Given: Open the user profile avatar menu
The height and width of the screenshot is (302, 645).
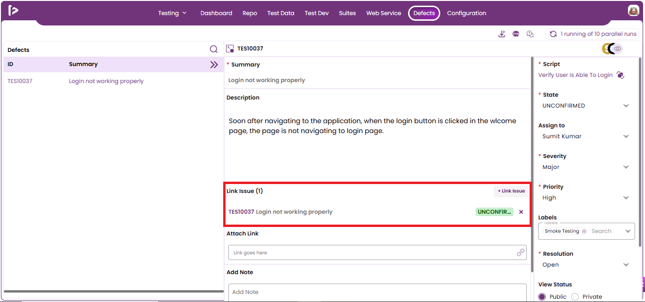Looking at the screenshot, I should 633,11.
